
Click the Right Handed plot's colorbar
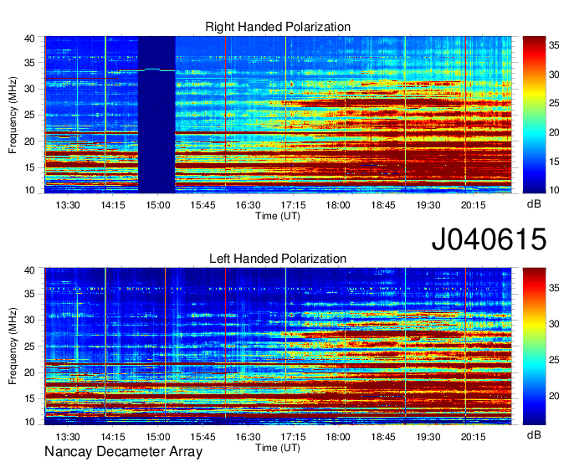(534, 115)
